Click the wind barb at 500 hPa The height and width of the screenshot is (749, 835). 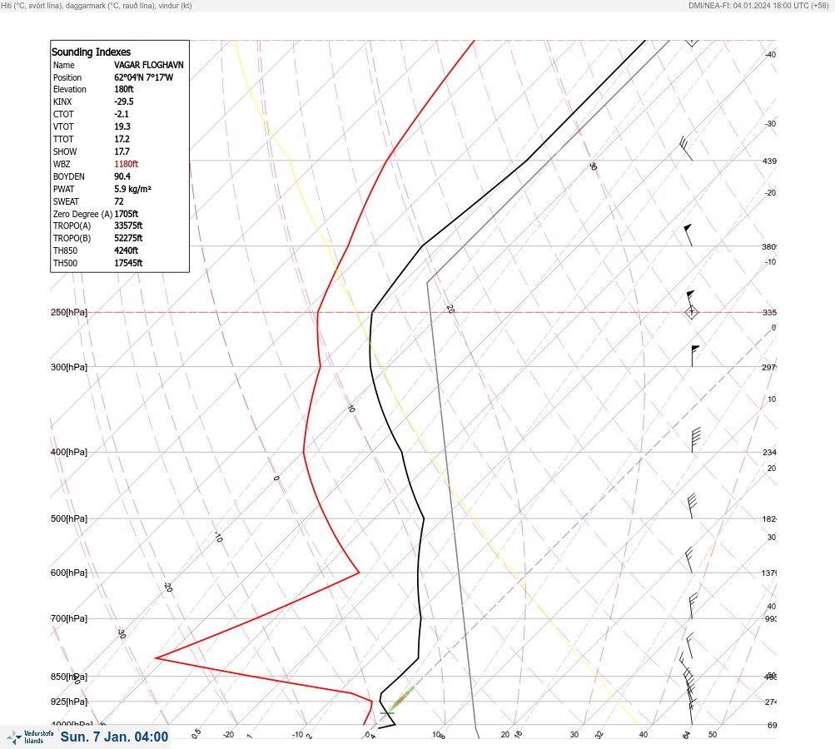pyautogui.click(x=692, y=506)
